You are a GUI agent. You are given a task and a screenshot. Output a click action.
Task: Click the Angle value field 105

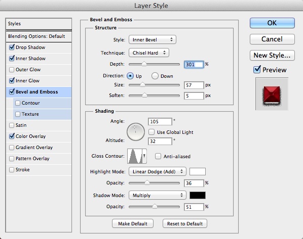click(x=160, y=122)
